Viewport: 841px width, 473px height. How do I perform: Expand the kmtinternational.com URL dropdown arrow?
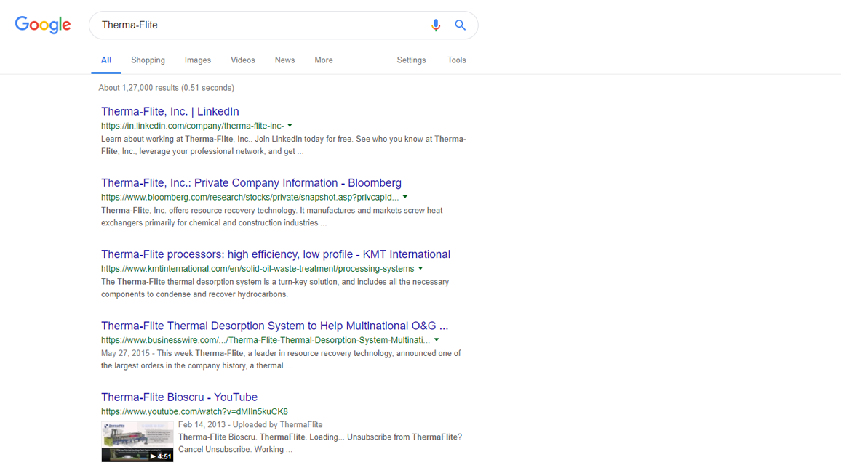click(x=420, y=268)
